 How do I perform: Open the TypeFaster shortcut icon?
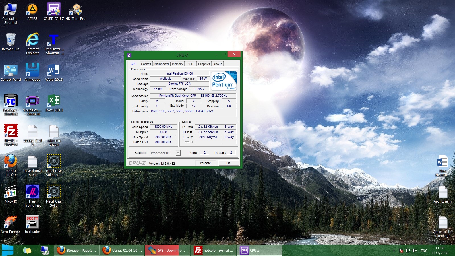point(54,44)
